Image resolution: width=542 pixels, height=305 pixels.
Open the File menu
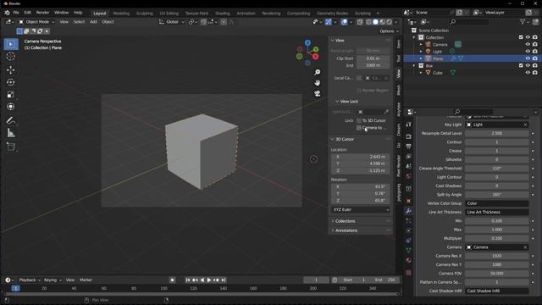click(x=16, y=13)
